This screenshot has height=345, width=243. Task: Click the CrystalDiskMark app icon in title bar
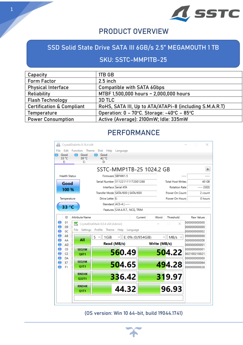76,224
